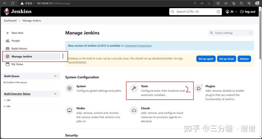Click the System gear icon
The height and width of the screenshot is (139, 262).
[69, 88]
